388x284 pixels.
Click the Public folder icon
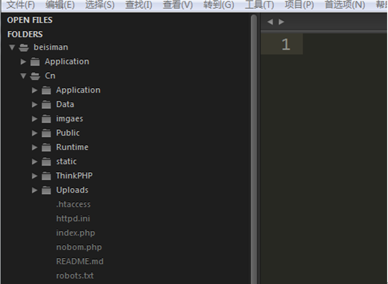pos(46,133)
